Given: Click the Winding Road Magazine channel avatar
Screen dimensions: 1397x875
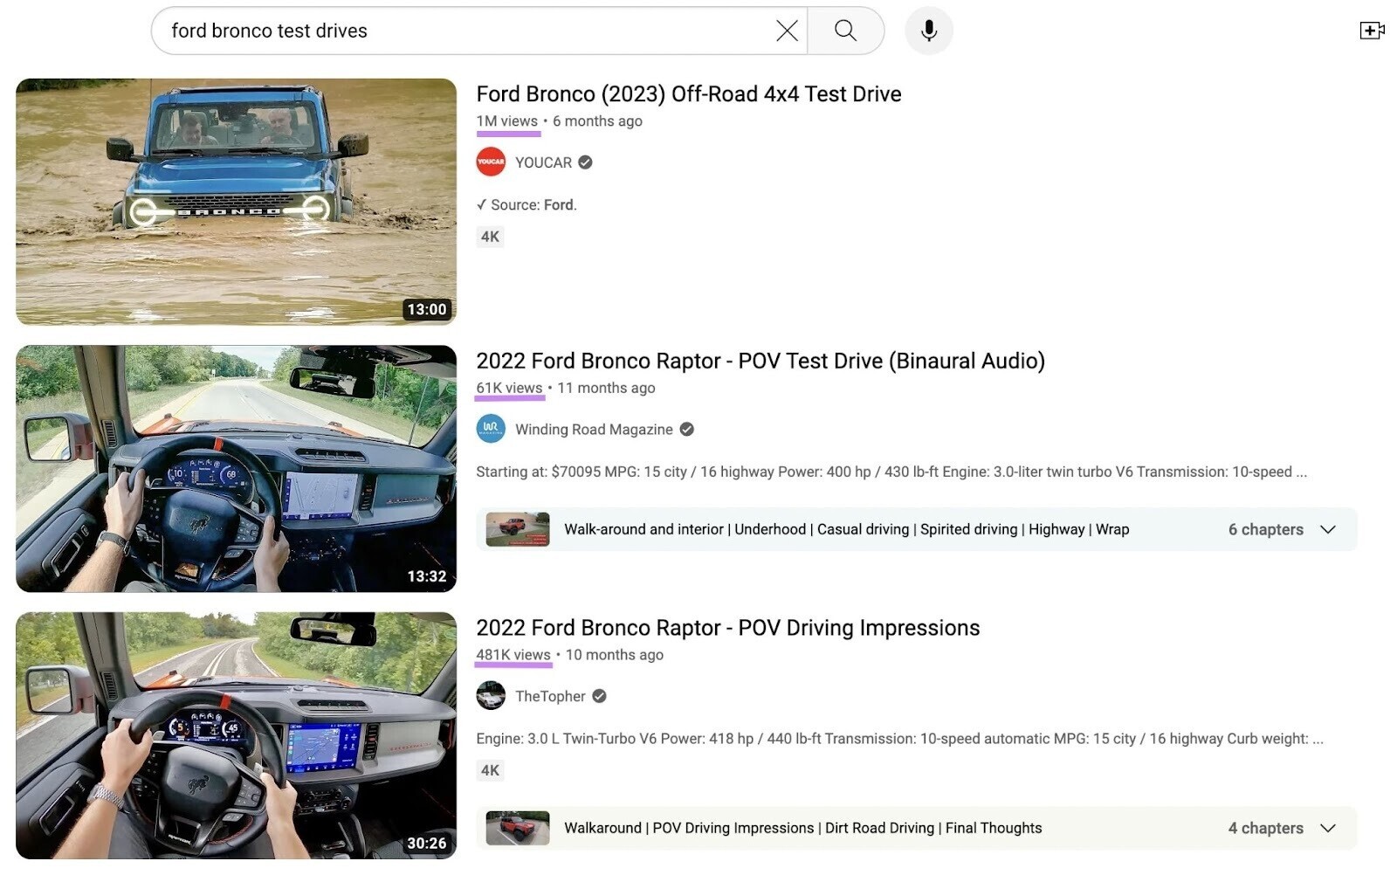Looking at the screenshot, I should point(491,429).
